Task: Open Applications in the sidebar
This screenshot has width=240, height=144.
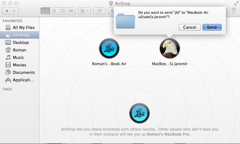Action: (20, 80)
